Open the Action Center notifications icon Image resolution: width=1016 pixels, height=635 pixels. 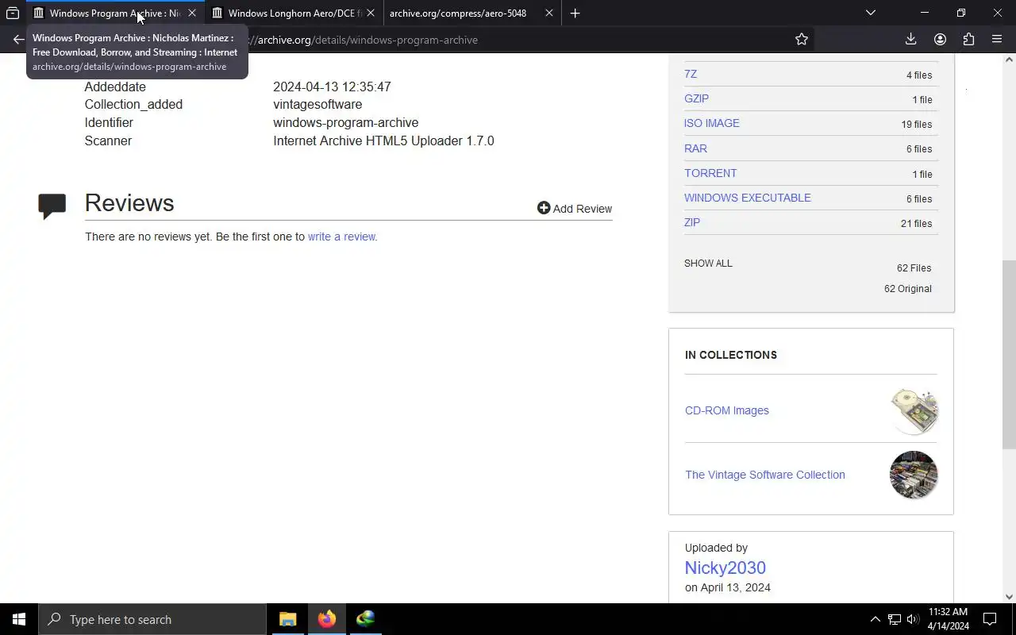[x=990, y=619]
